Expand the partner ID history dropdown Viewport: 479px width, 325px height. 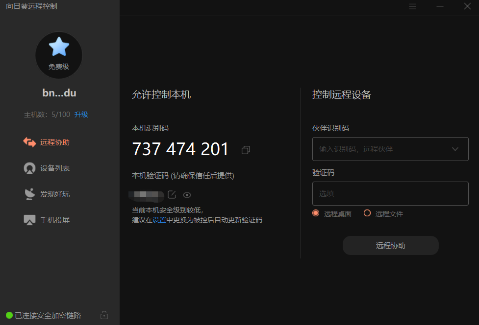455,149
